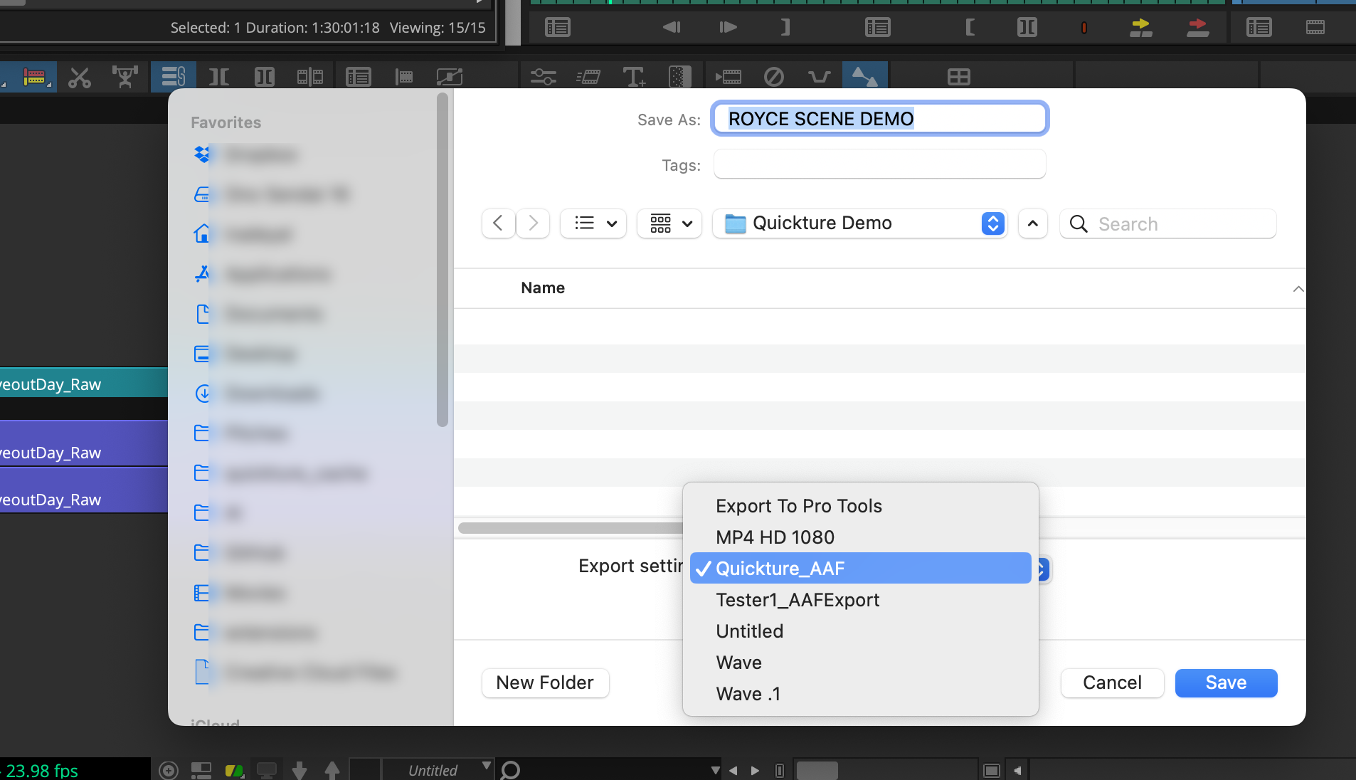Select the teal eoutDay_Raw timeline clip
Image resolution: width=1356 pixels, height=780 pixels.
coord(83,384)
